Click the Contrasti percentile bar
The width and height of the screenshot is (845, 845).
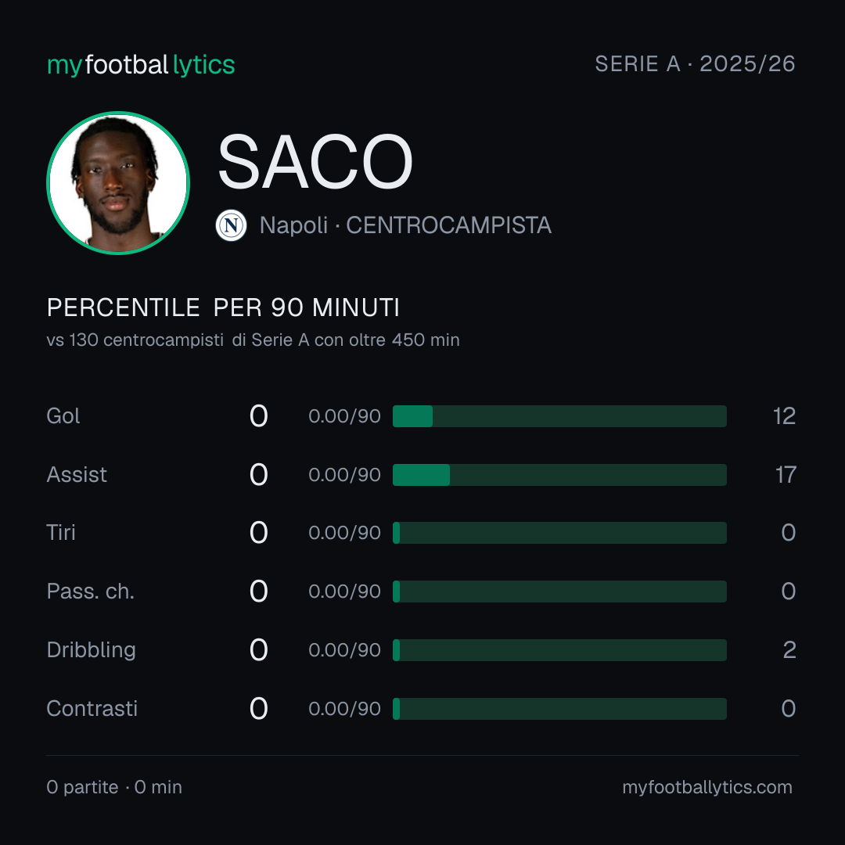coord(559,709)
